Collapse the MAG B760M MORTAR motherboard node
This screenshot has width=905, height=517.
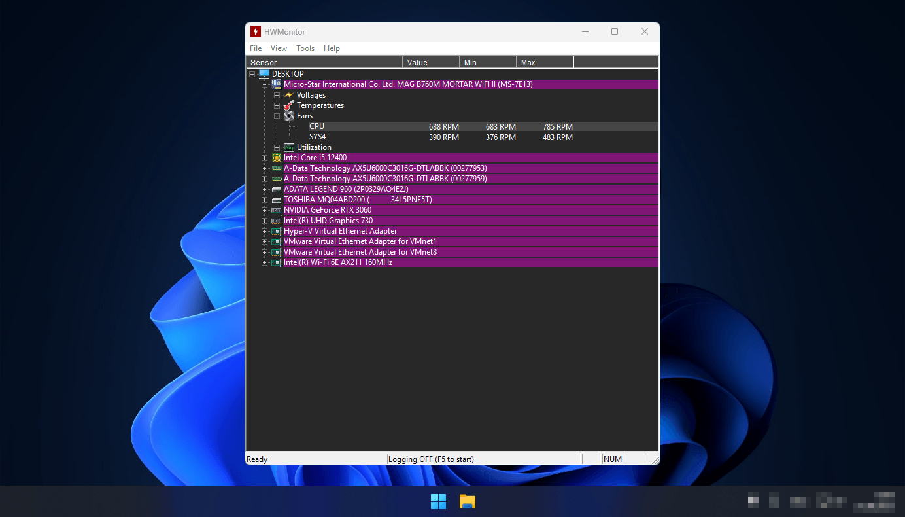pos(264,84)
